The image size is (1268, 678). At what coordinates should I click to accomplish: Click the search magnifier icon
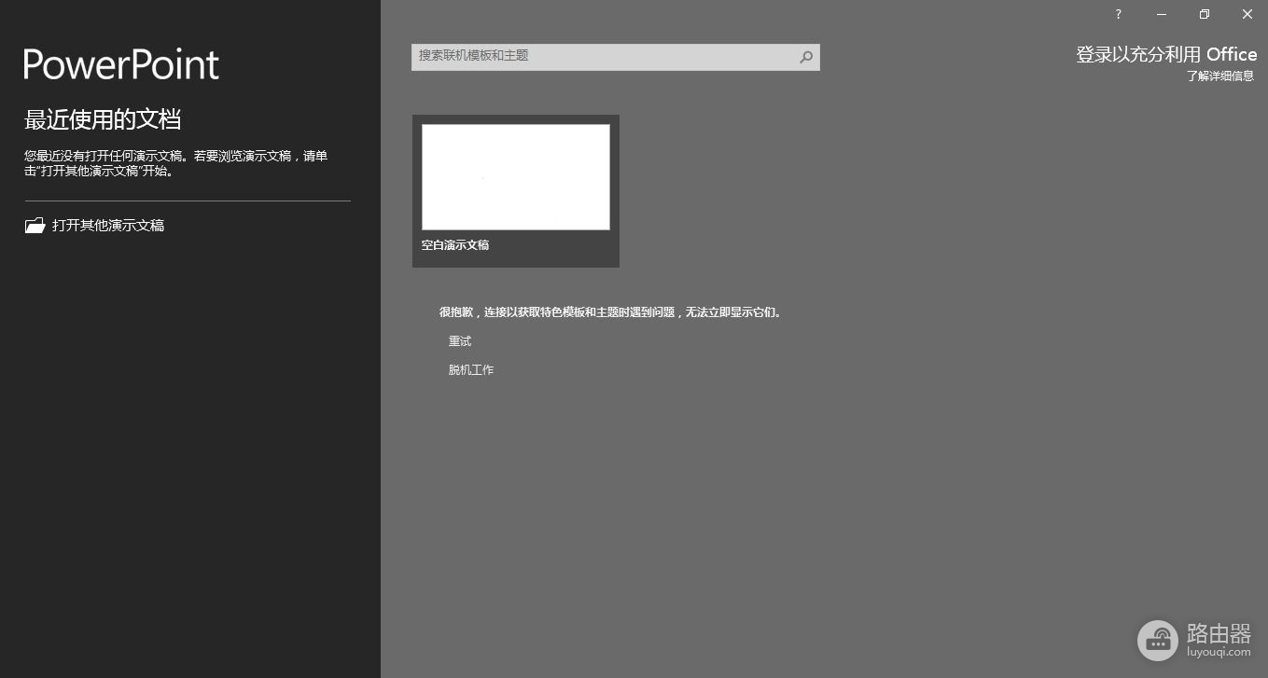pyautogui.click(x=806, y=57)
